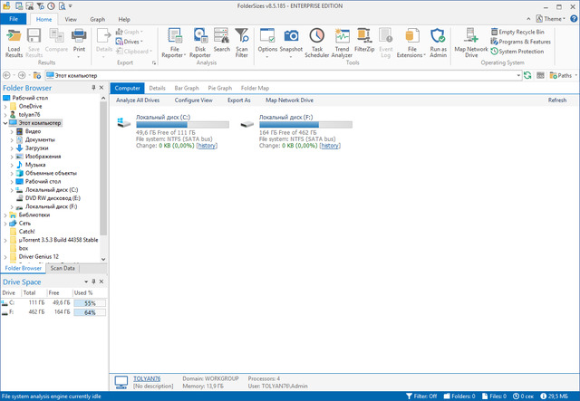Open the Drives dropdown in ribbon
The width and height of the screenshot is (580, 401).
[131, 42]
